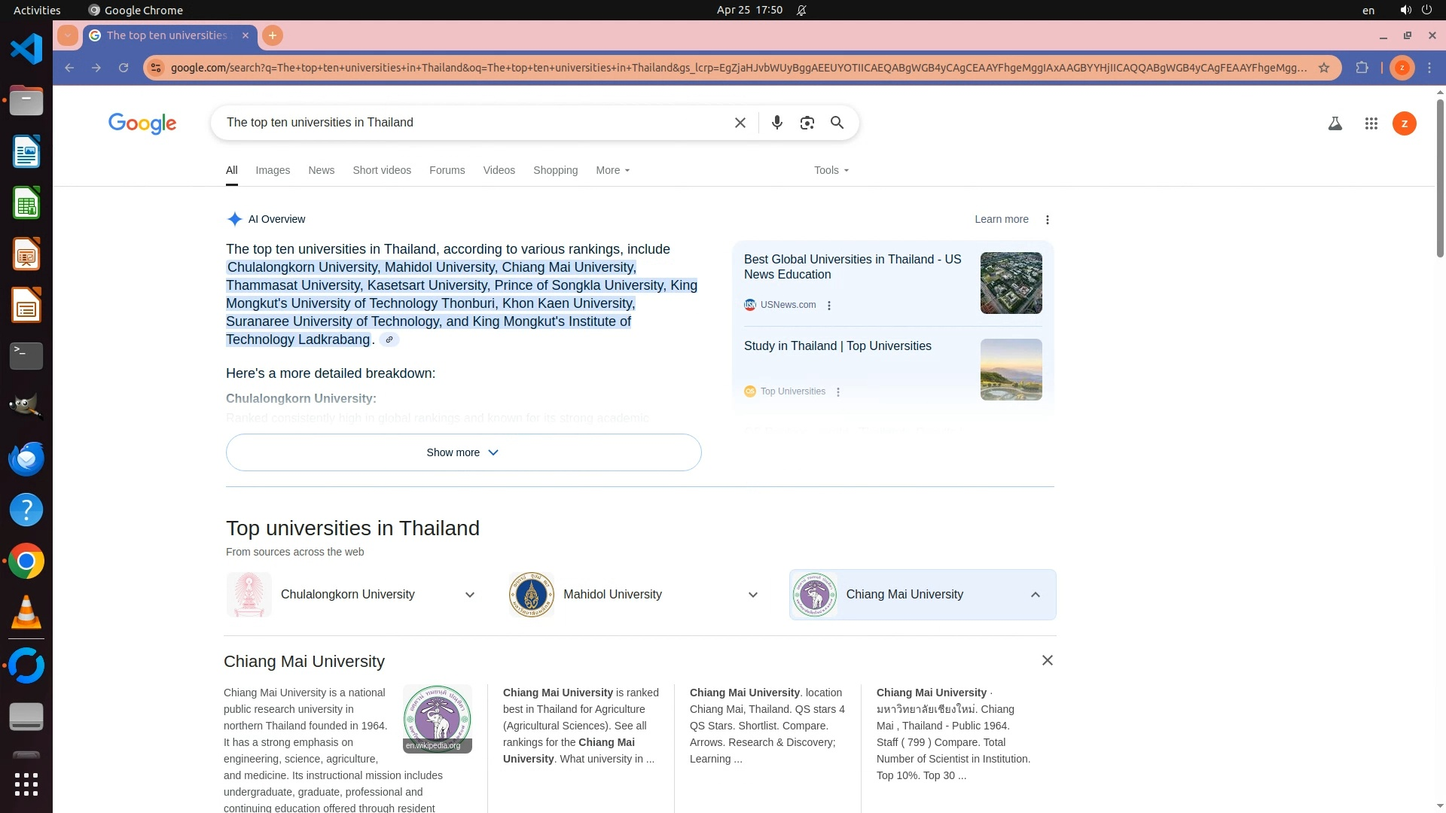The width and height of the screenshot is (1446, 813).
Task: Switch to the News results tab
Action: click(321, 170)
